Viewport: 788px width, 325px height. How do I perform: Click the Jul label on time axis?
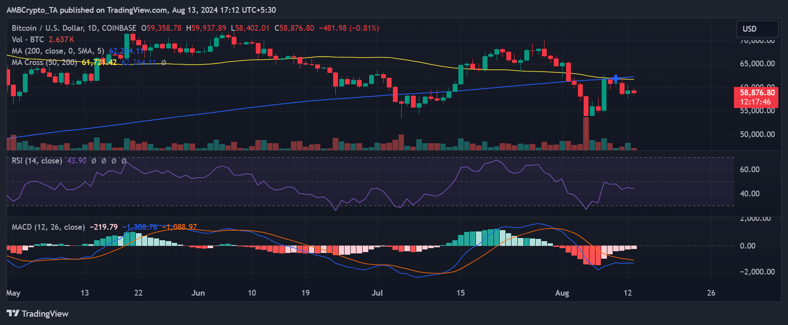tap(377, 293)
